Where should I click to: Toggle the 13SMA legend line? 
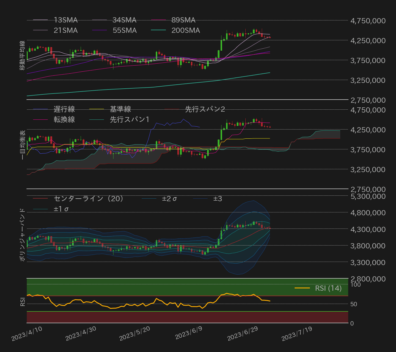65,20
